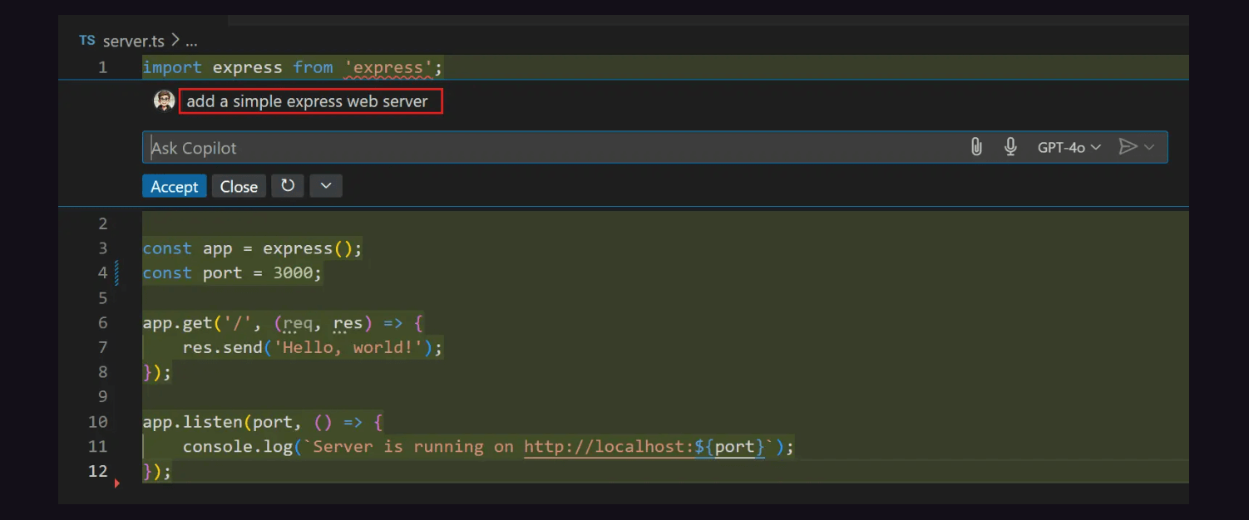
Task: Click line number 7 in the gutter
Action: click(102, 347)
